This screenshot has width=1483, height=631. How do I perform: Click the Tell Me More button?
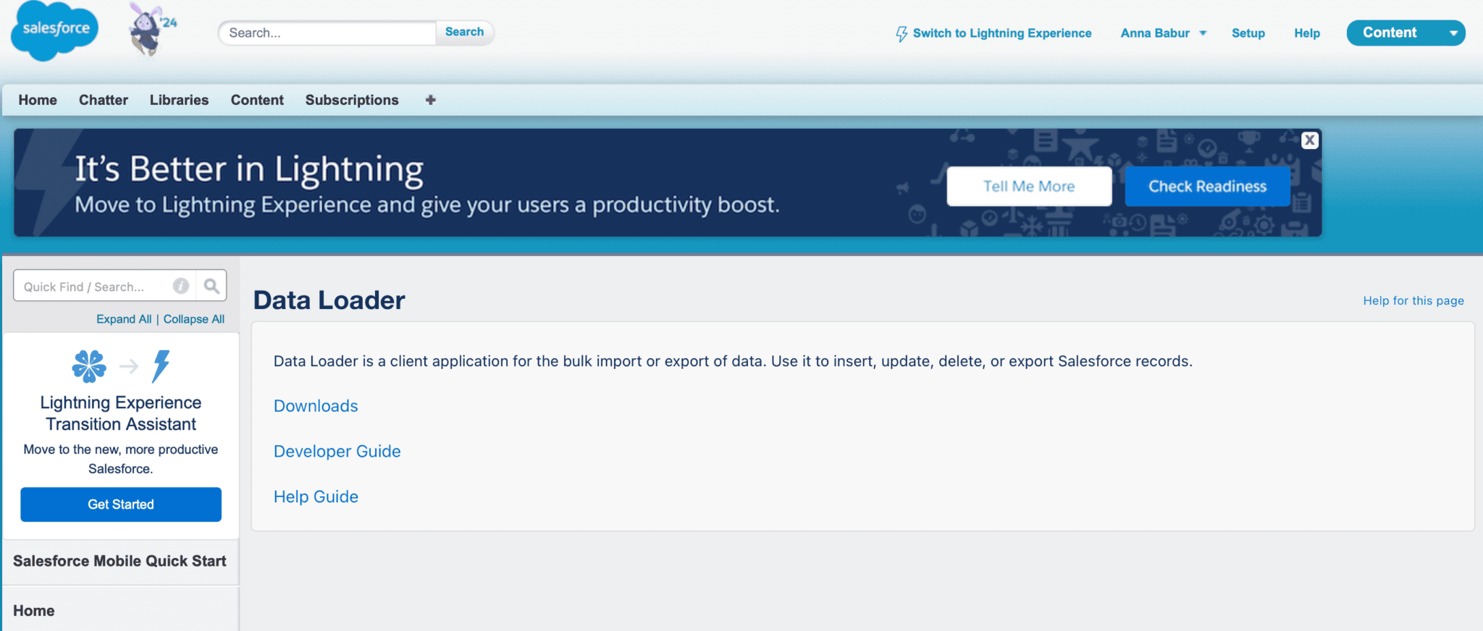1028,187
